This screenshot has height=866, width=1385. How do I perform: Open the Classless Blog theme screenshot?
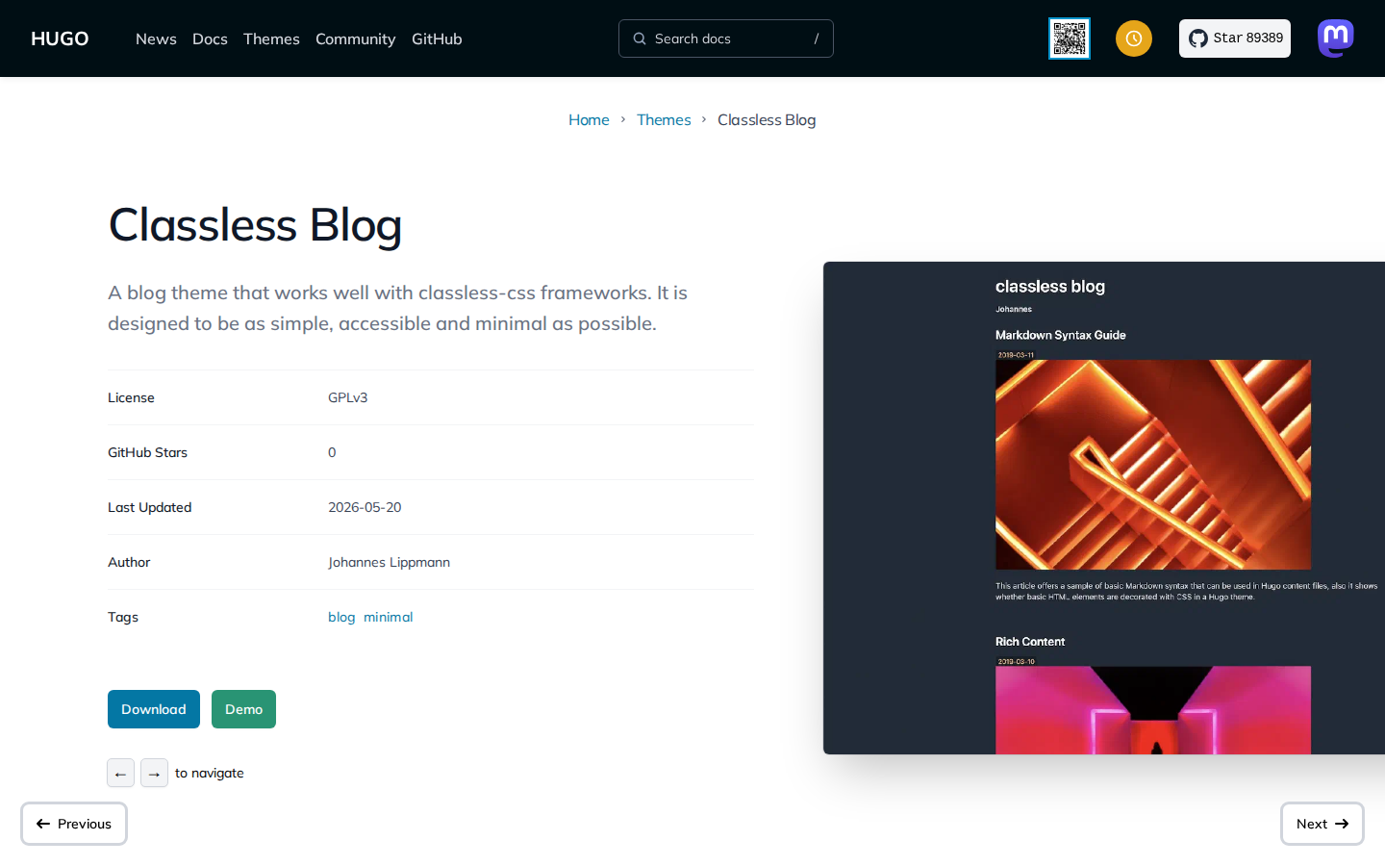point(1104,508)
